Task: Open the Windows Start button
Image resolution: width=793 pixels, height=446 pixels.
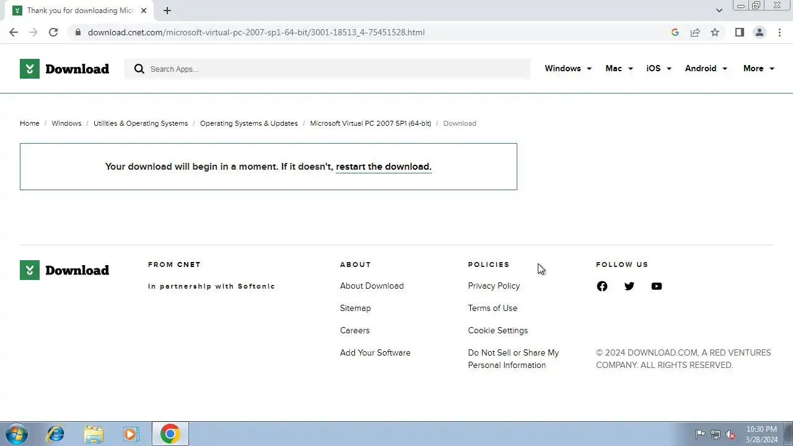Action: tap(17, 434)
